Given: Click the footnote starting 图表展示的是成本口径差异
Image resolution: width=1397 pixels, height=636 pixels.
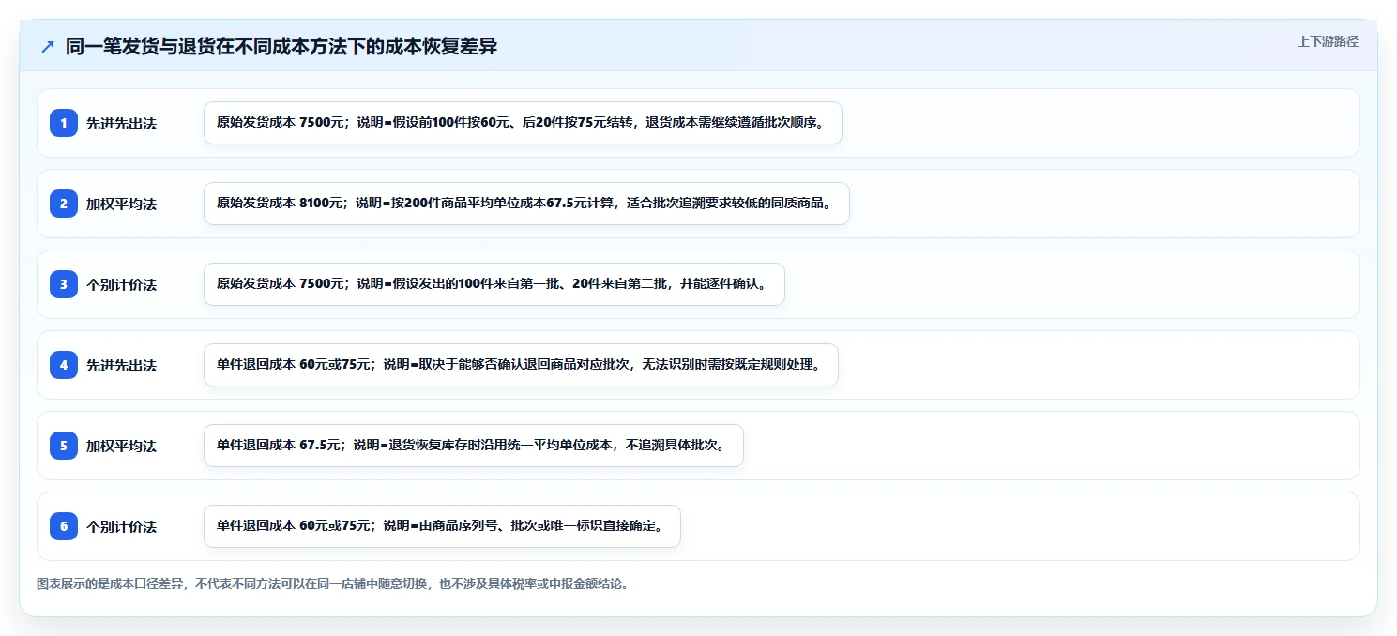Looking at the screenshot, I should (332, 583).
